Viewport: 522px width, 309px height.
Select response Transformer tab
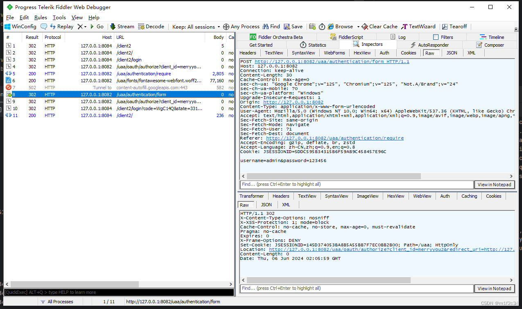(252, 196)
